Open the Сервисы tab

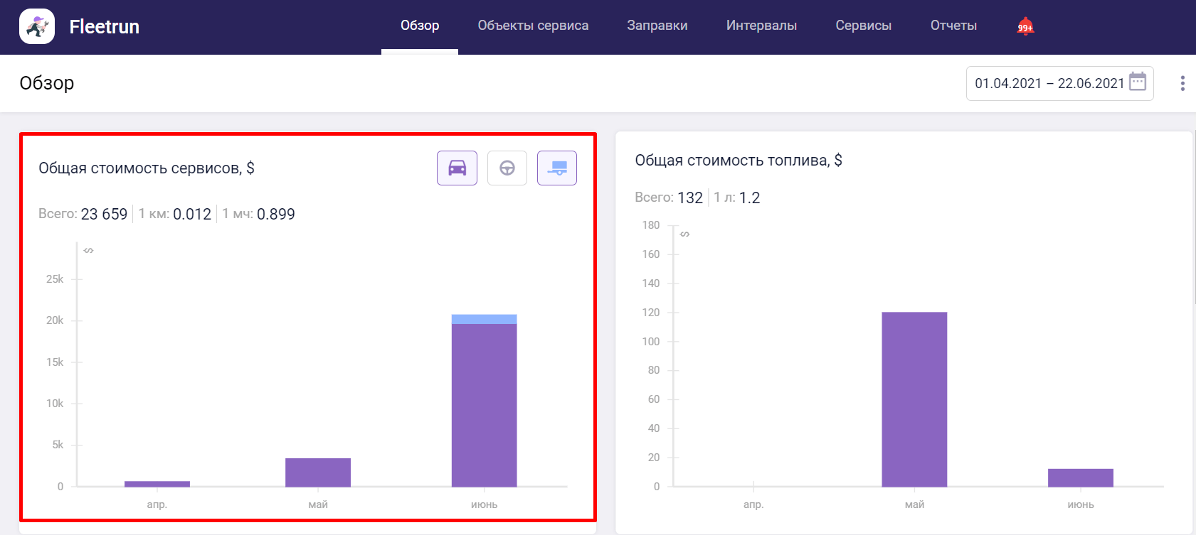[x=863, y=26]
